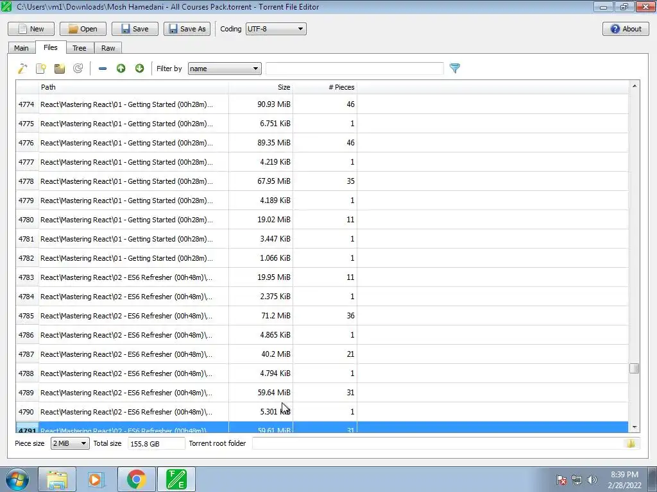657x492 pixels.
Task: Click the 3.447 KiB size cell
Action: click(x=260, y=239)
